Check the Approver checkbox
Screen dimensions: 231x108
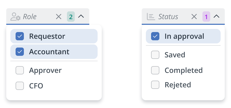[20, 70]
